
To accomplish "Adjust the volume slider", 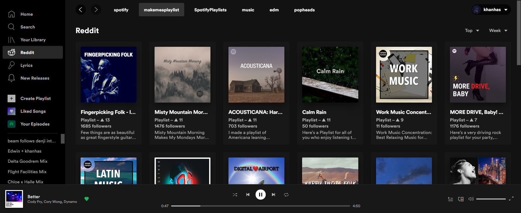I will tap(491, 199).
